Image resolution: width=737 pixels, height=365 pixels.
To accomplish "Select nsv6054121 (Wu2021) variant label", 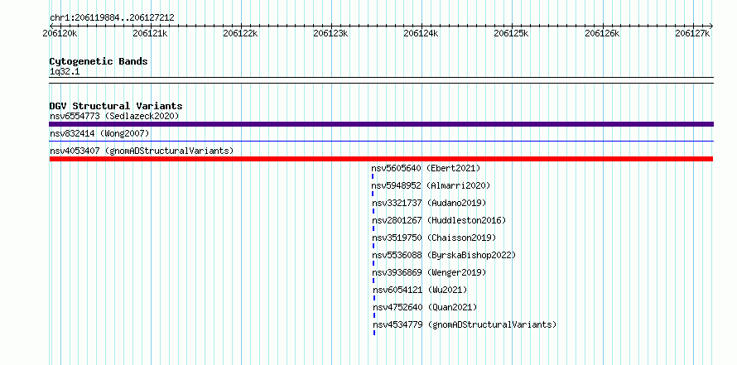I will point(420,290).
